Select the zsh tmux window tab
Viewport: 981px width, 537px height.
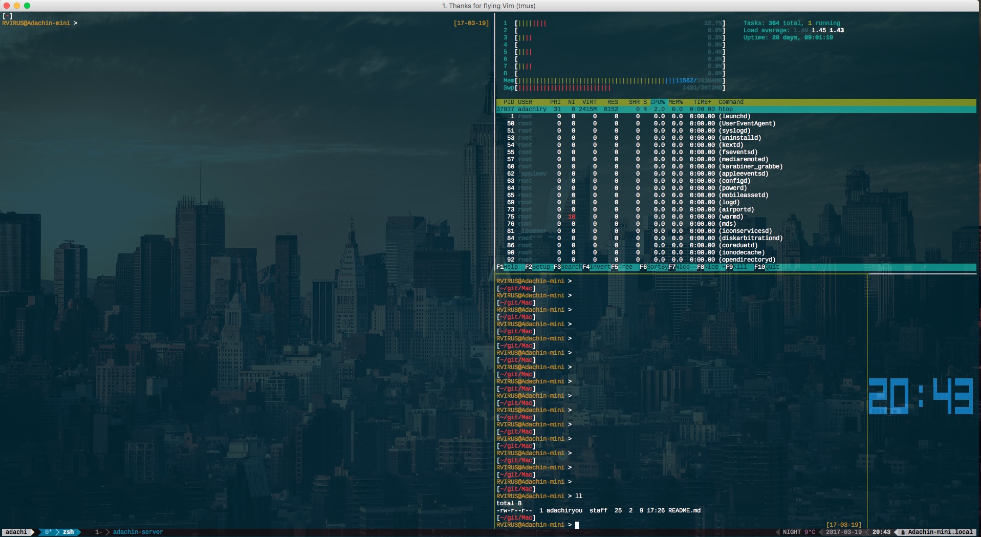[68, 532]
